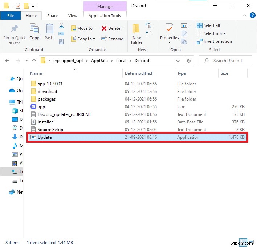The image size is (257, 247).
Task: Collapse the ribbon with the chevron
Action: point(245,15)
